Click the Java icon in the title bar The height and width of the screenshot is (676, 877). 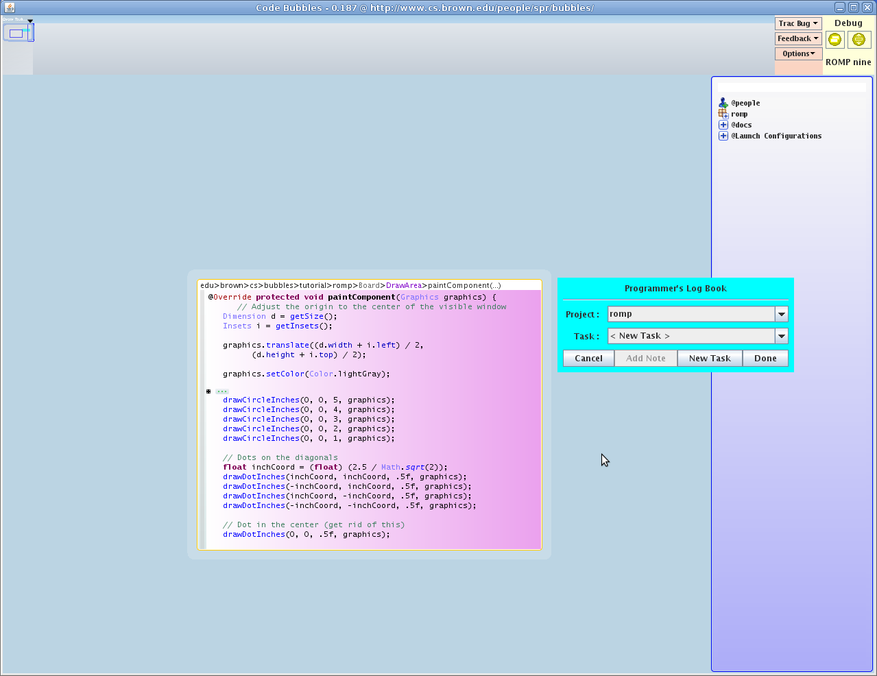(x=10, y=8)
